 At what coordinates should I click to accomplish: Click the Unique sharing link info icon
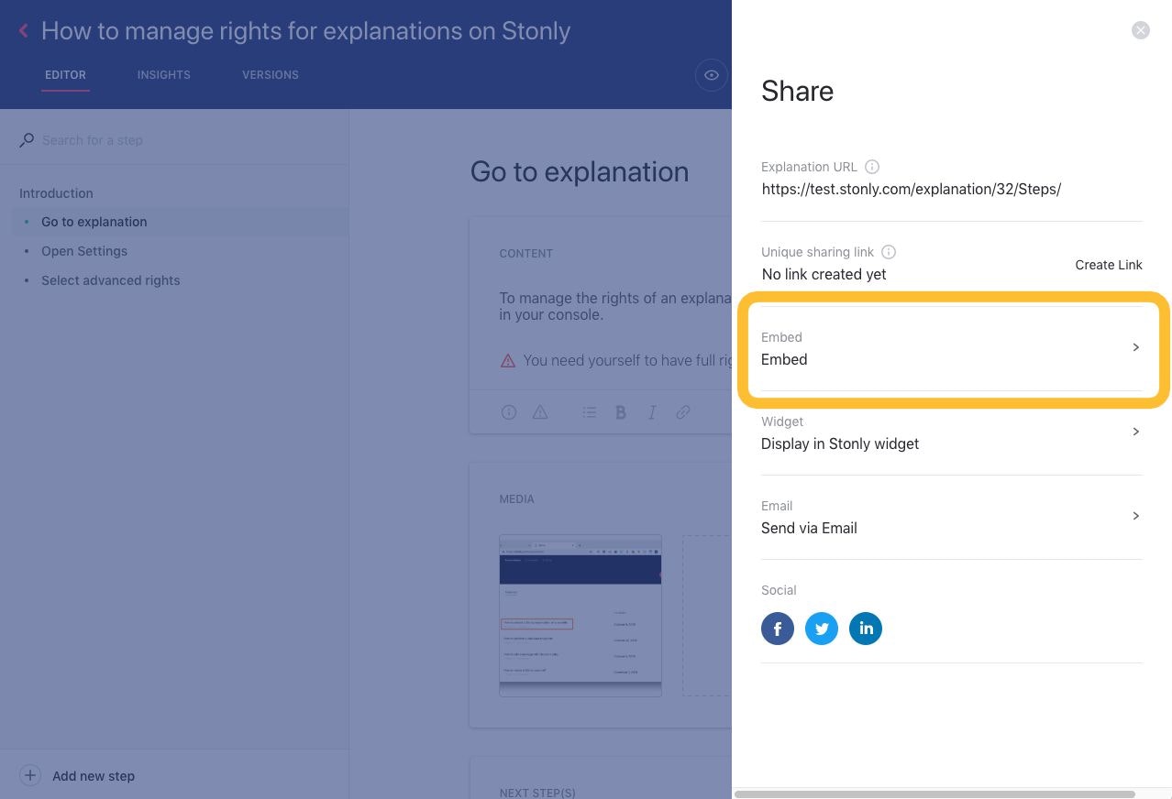tap(889, 252)
